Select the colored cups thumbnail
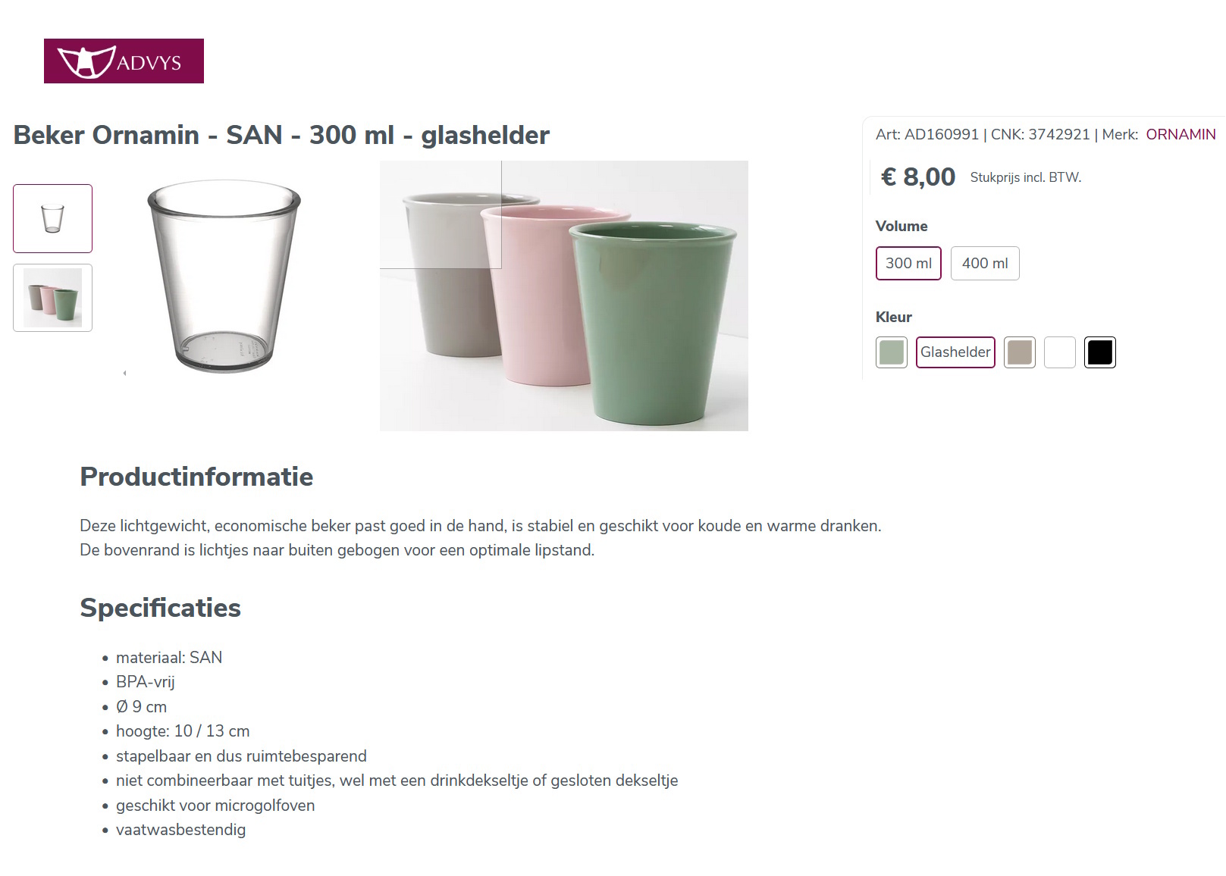Viewport: 1226px width, 876px height. (x=52, y=297)
